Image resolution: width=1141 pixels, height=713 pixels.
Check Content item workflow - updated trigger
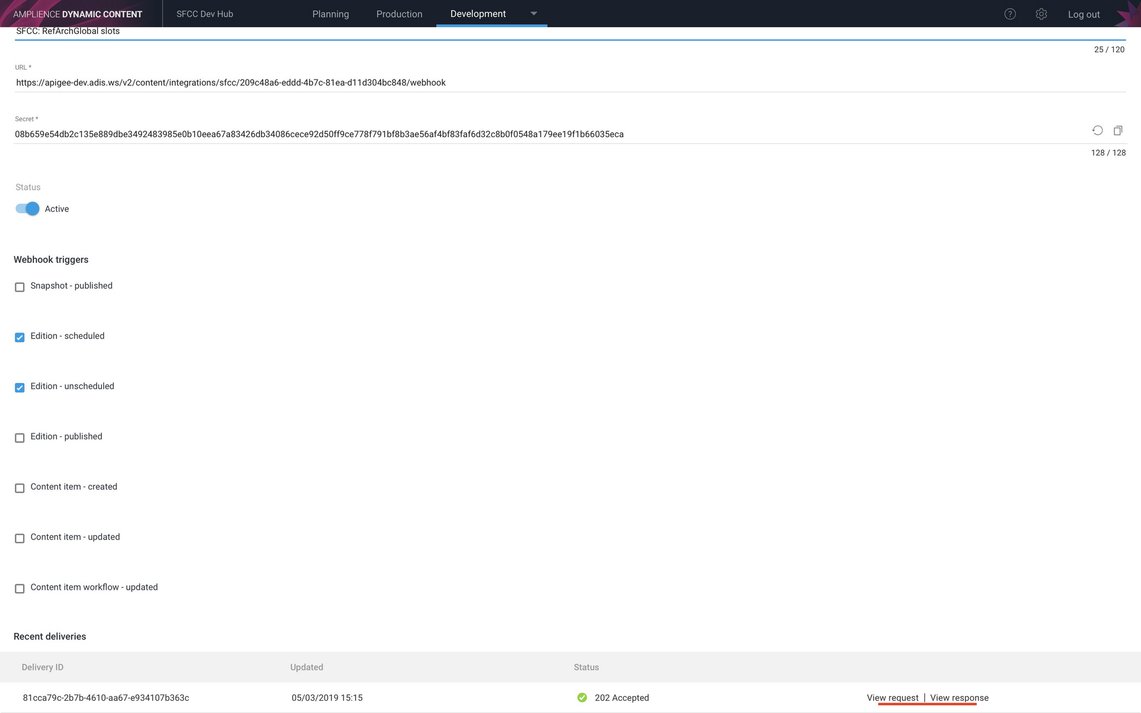click(19, 589)
